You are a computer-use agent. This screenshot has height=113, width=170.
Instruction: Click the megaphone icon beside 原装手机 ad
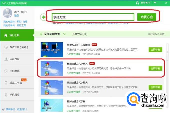(x=3, y=110)
